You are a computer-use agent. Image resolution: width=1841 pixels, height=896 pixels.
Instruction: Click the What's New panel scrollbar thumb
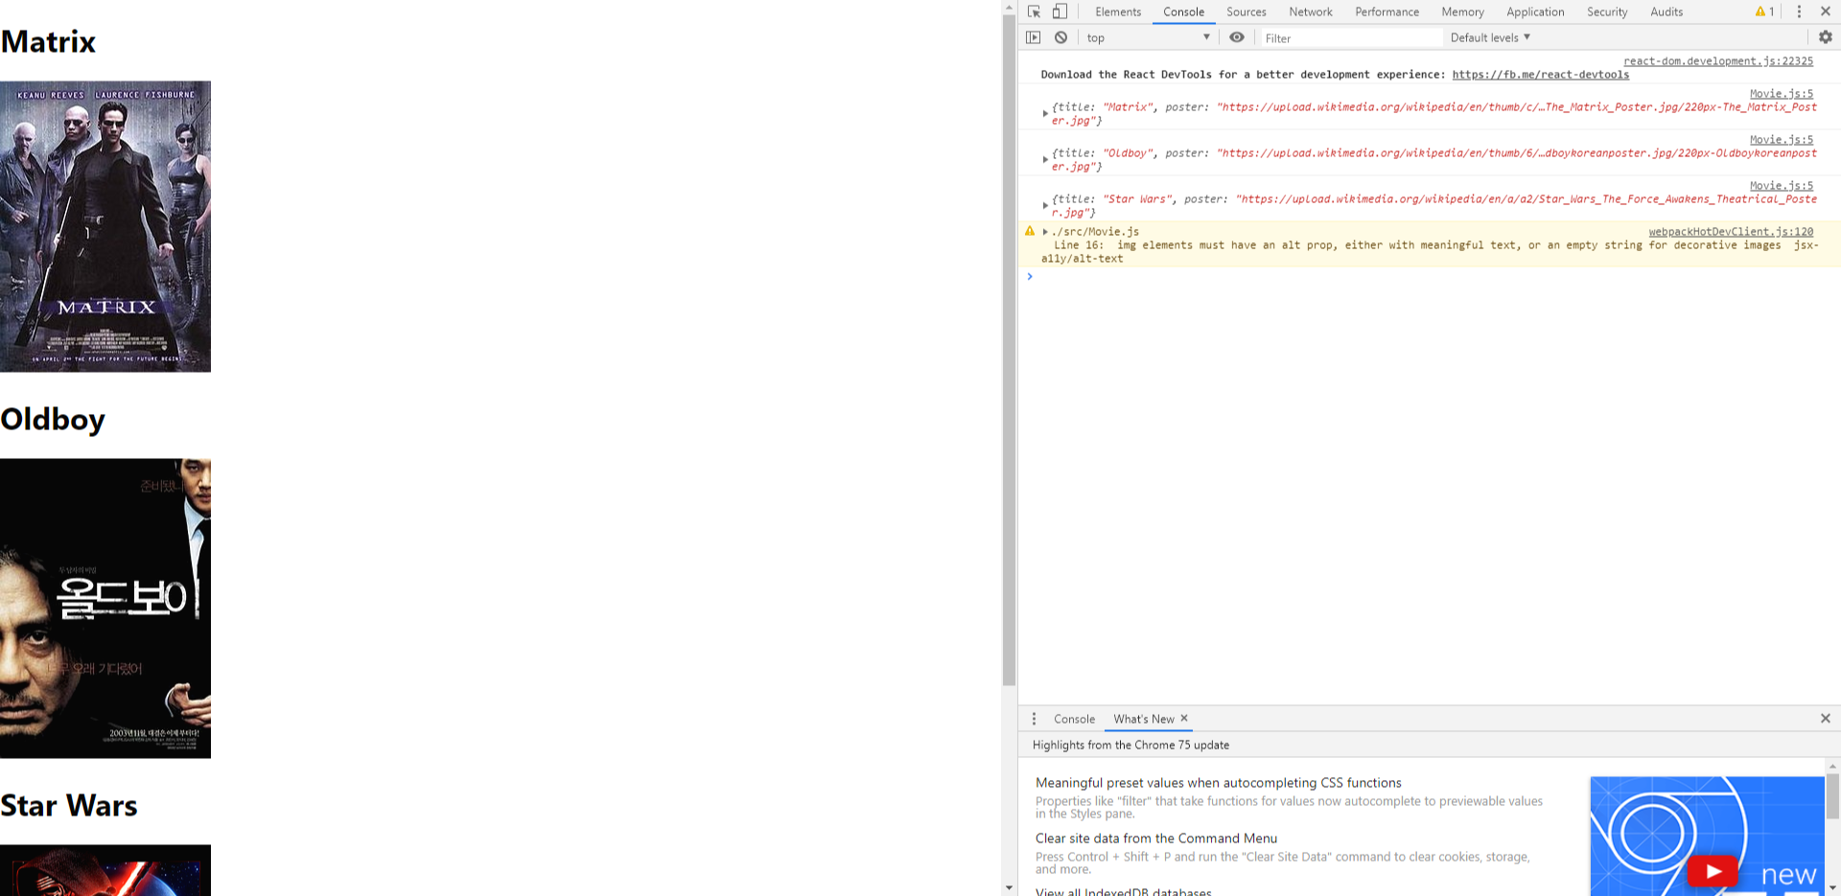click(1832, 795)
